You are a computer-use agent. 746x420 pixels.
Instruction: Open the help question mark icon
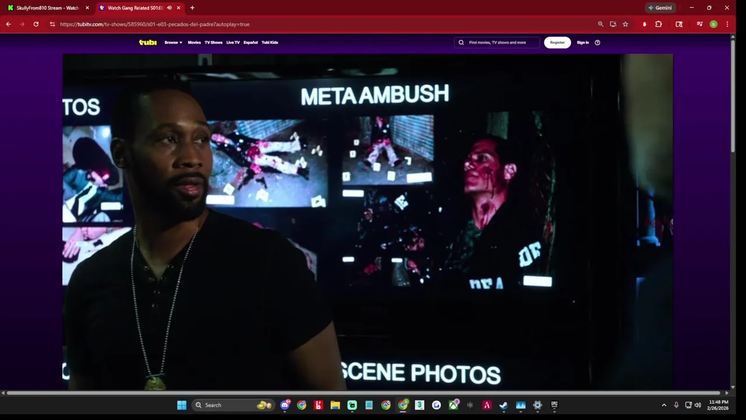(597, 42)
